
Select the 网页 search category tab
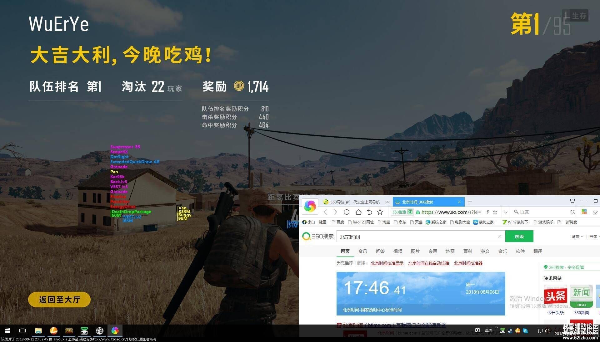345,251
